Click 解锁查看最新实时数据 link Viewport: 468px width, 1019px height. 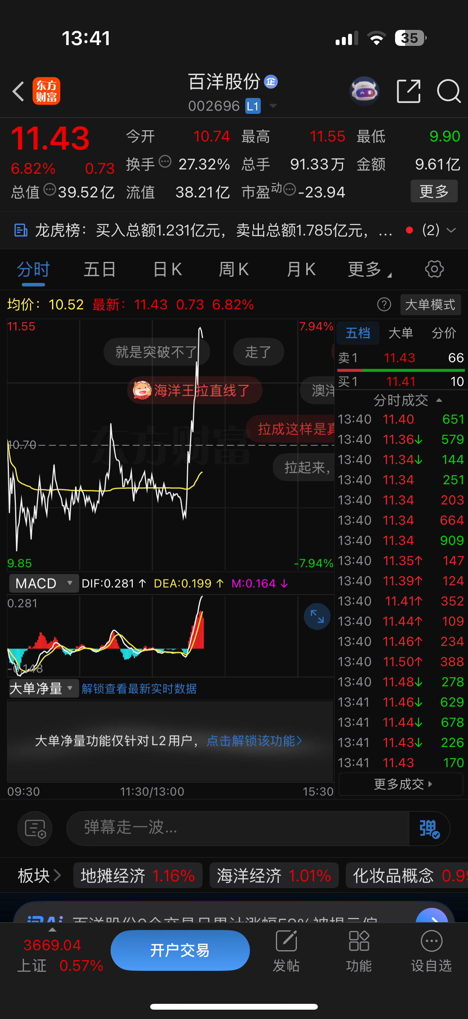pyautogui.click(x=139, y=689)
